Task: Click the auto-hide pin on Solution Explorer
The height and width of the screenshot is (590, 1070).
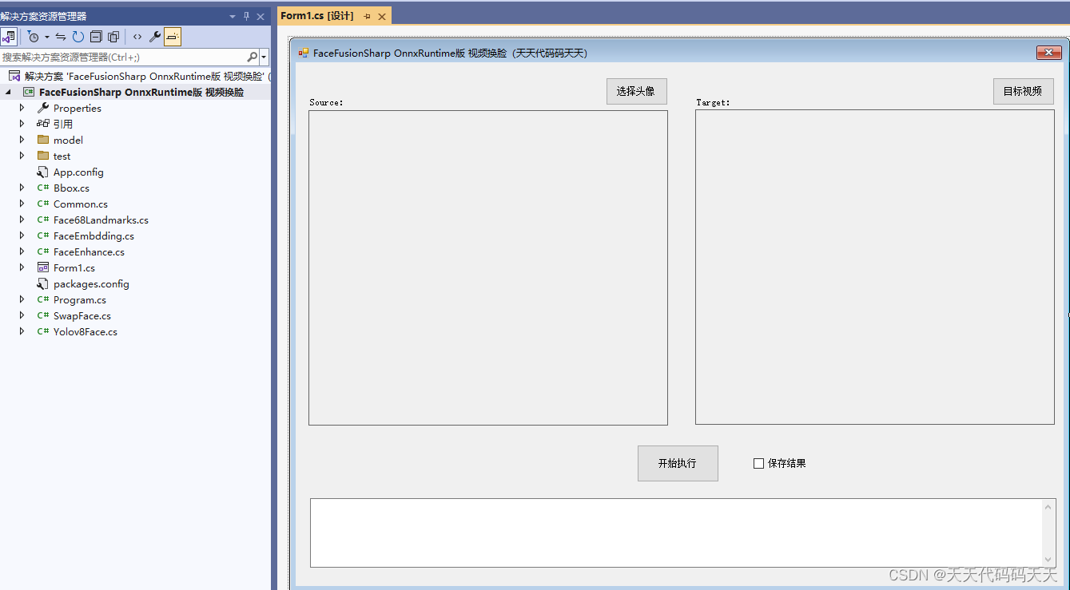Action: (246, 16)
